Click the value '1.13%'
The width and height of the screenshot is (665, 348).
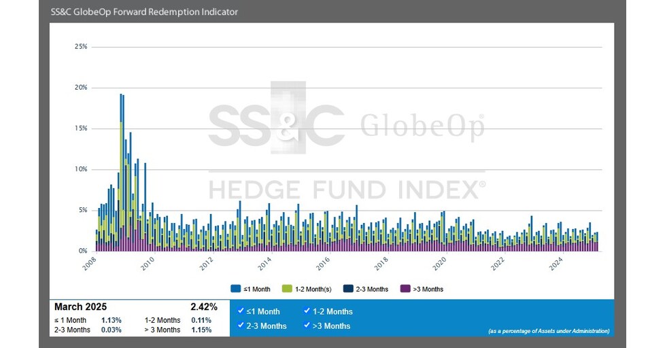click(111, 320)
